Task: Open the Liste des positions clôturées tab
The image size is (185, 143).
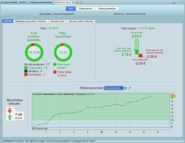Action: pos(81,21)
